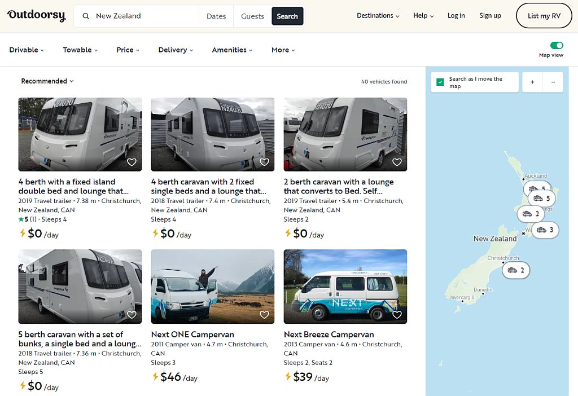Zoom in on the map with the plus button
This screenshot has height=396, width=578.
click(x=532, y=82)
